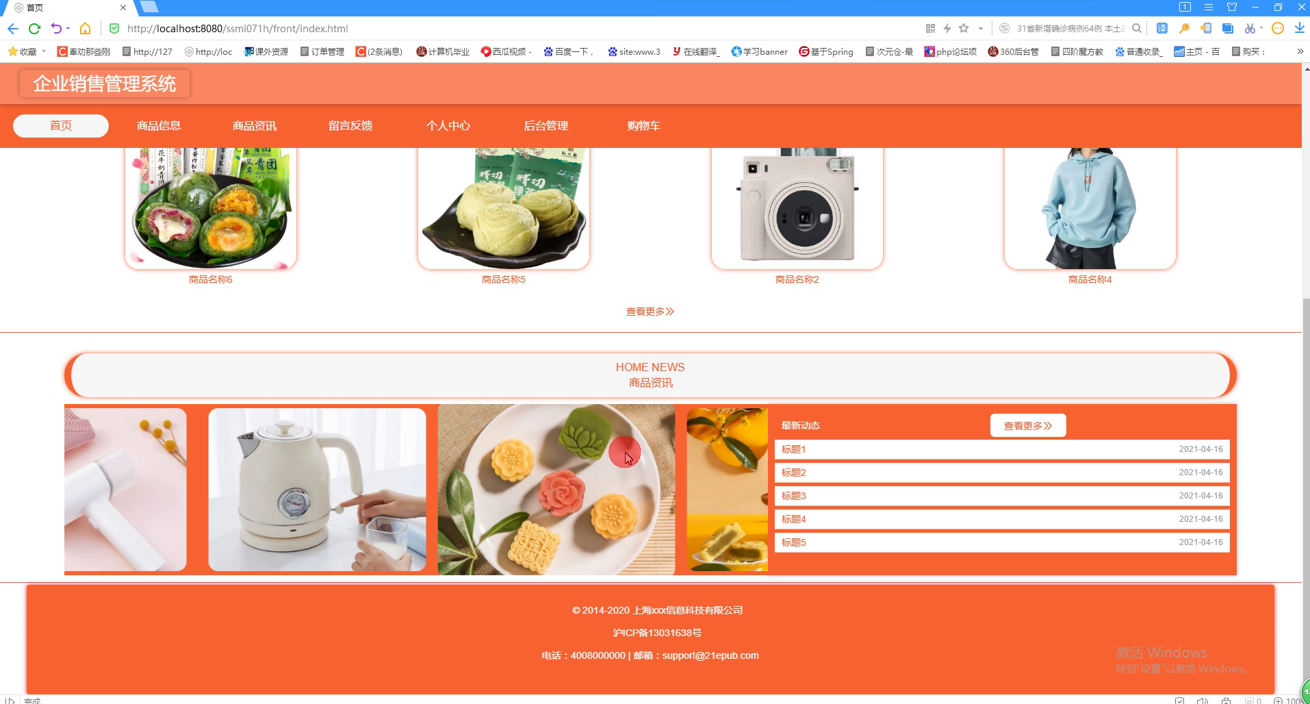Open the 商品信息 navigation menu item

(159, 126)
